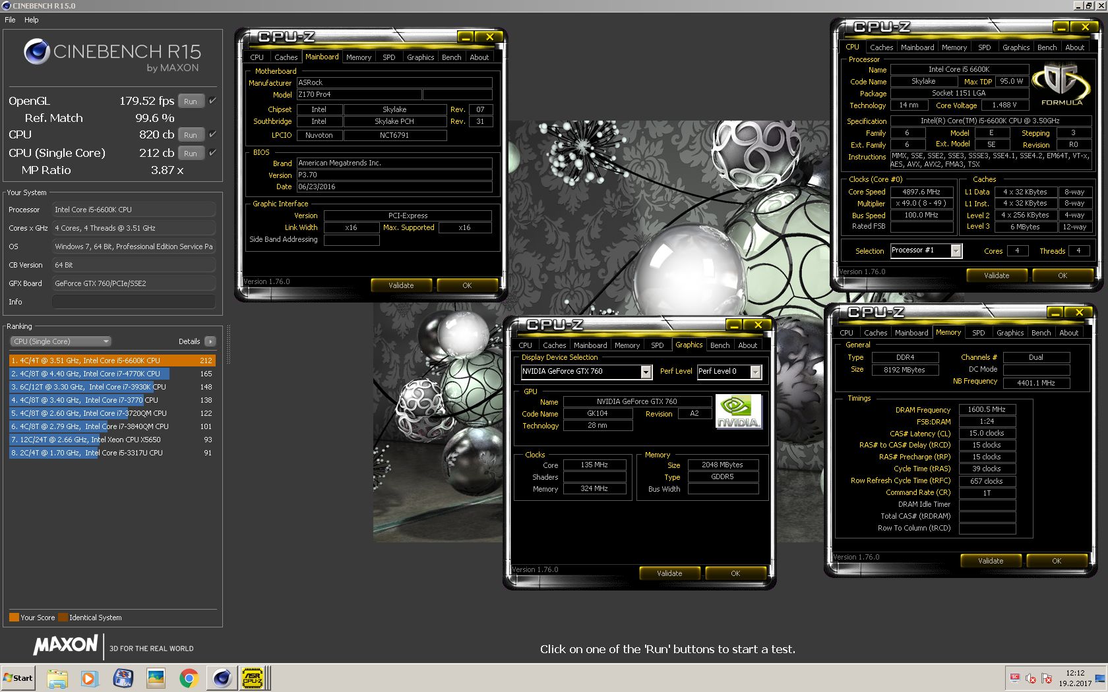
Task: Click OK in CPU tab CPU-Z window
Action: click(x=1062, y=275)
